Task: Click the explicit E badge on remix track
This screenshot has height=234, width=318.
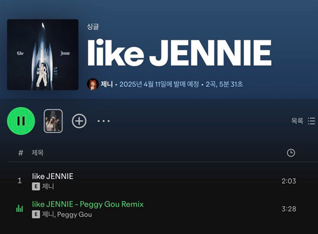Action: [36, 215]
